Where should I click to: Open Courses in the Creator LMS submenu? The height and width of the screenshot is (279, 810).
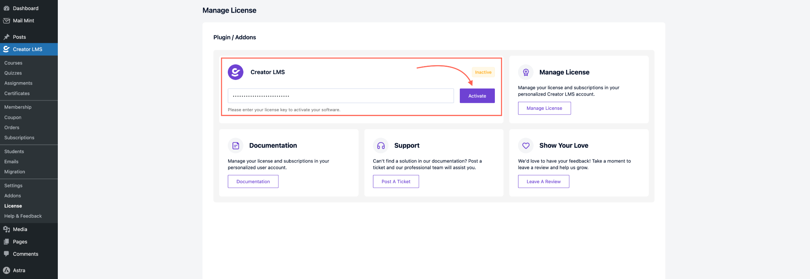point(13,63)
